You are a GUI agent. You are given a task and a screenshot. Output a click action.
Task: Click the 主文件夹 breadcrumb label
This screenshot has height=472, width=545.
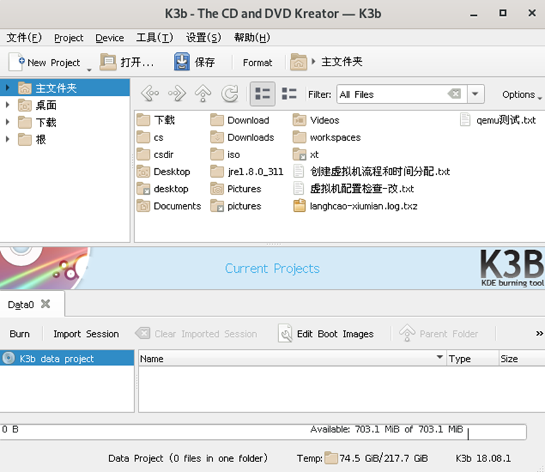(x=342, y=62)
